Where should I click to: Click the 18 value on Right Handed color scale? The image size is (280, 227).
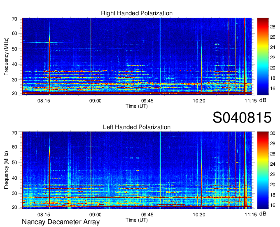click(x=273, y=78)
